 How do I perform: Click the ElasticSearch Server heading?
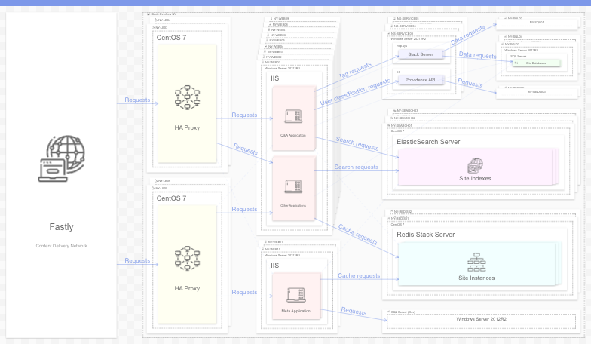[x=428, y=142]
